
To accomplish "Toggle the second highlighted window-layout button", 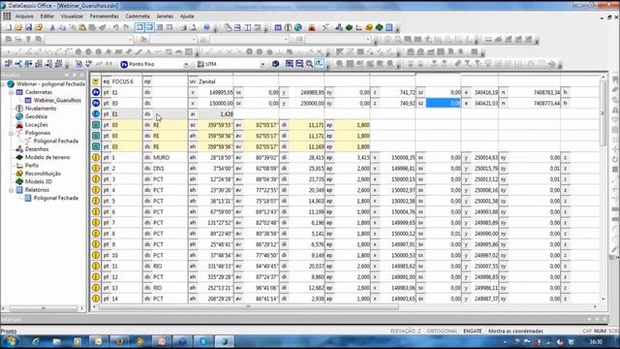I will click(149, 27).
